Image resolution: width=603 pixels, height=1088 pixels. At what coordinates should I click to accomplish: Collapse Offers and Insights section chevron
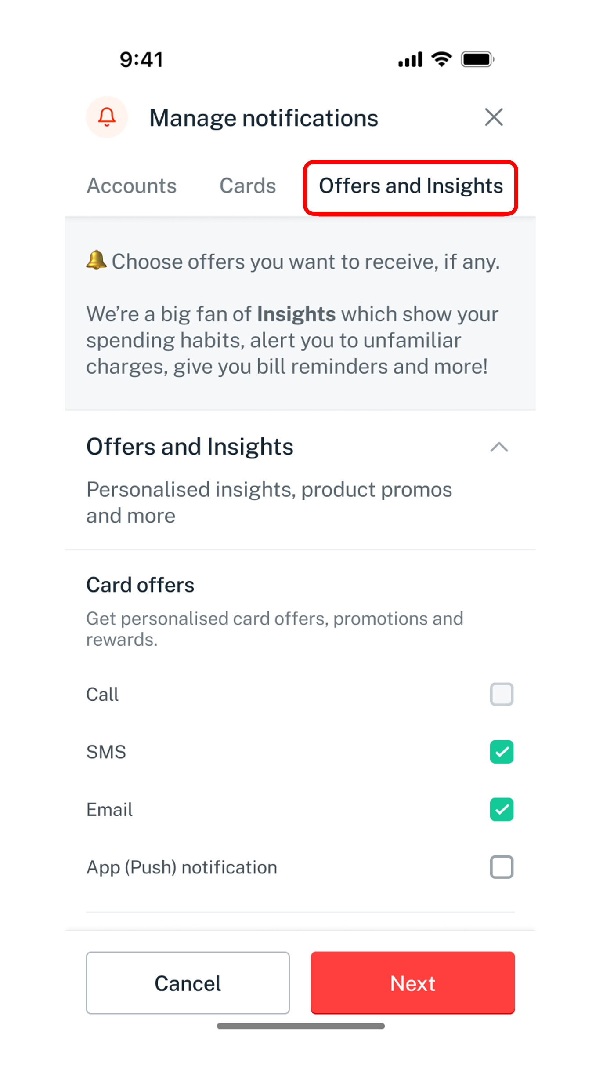499,447
